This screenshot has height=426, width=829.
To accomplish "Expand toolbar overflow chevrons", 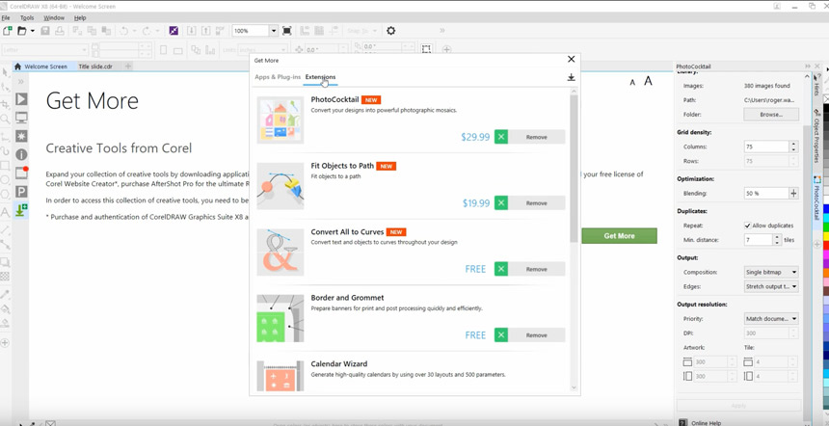I will tap(442, 31).
